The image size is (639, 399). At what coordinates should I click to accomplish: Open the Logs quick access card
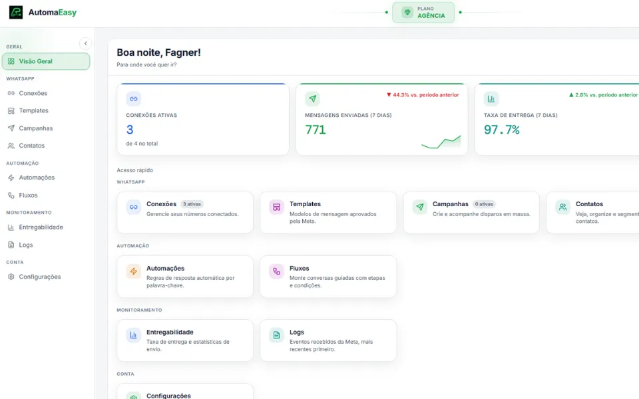click(x=328, y=340)
